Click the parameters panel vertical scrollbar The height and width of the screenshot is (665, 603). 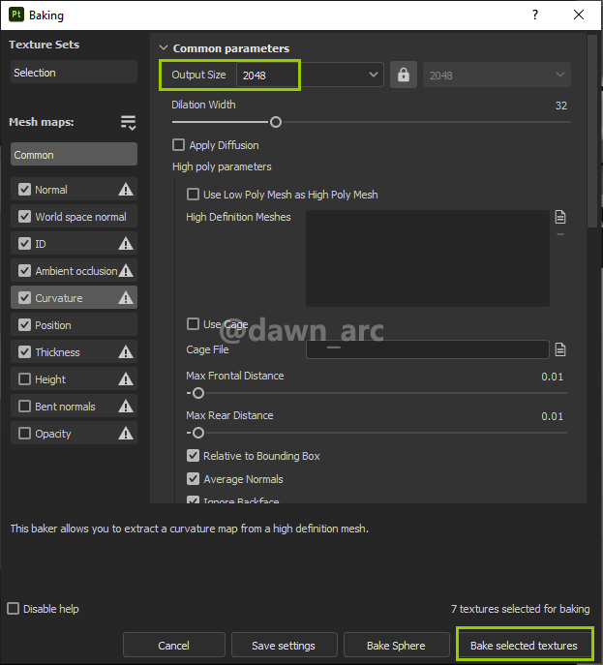click(x=592, y=132)
